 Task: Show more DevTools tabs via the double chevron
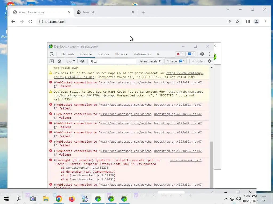(x=158, y=54)
